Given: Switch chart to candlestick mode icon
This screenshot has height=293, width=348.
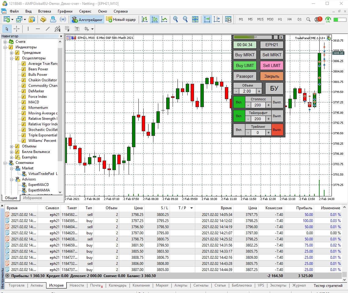Looking at the screenshot, I should (155, 20).
